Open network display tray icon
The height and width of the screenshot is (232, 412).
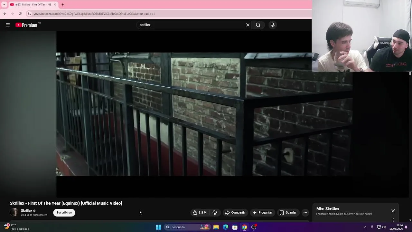pos(379,227)
